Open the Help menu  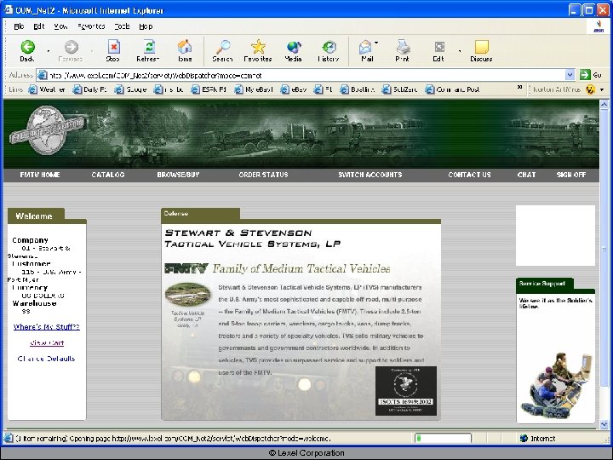click(x=146, y=26)
